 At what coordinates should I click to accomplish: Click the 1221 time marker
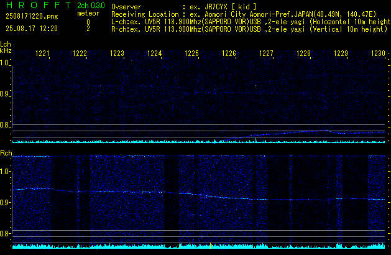[42, 53]
